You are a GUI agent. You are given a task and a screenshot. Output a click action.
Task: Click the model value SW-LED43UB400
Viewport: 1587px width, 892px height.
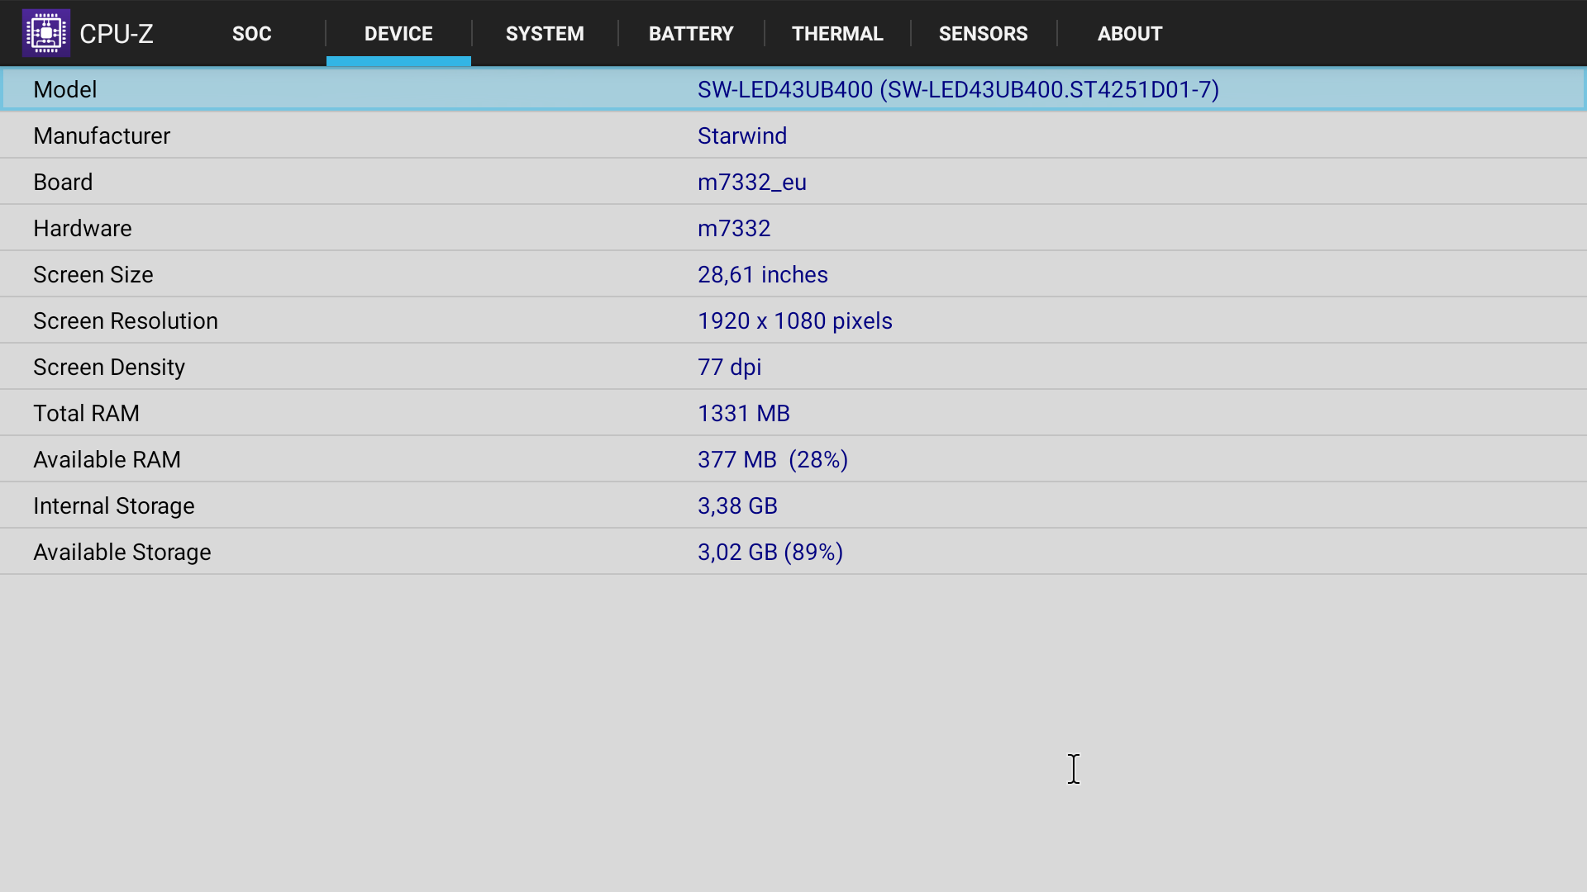pyautogui.click(x=958, y=89)
